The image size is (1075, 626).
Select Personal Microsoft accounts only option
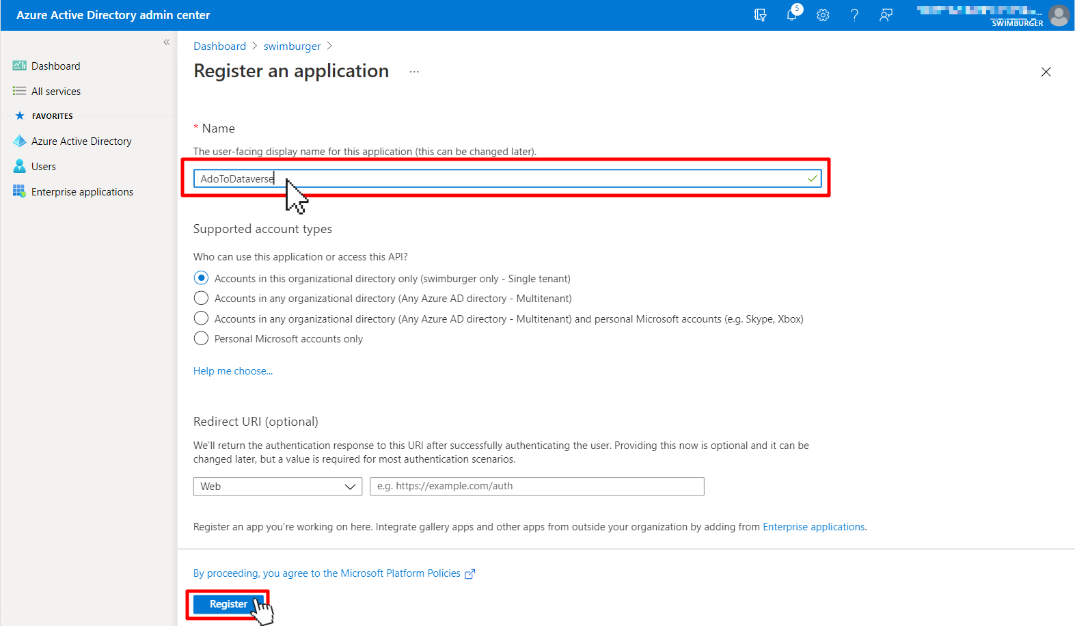point(201,338)
